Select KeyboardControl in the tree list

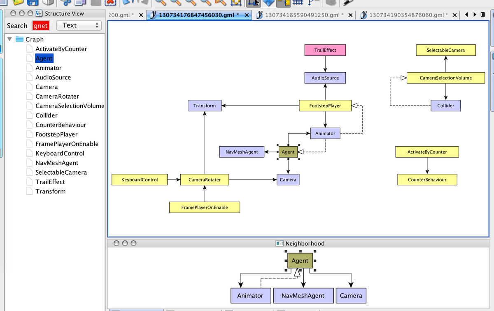(60, 153)
